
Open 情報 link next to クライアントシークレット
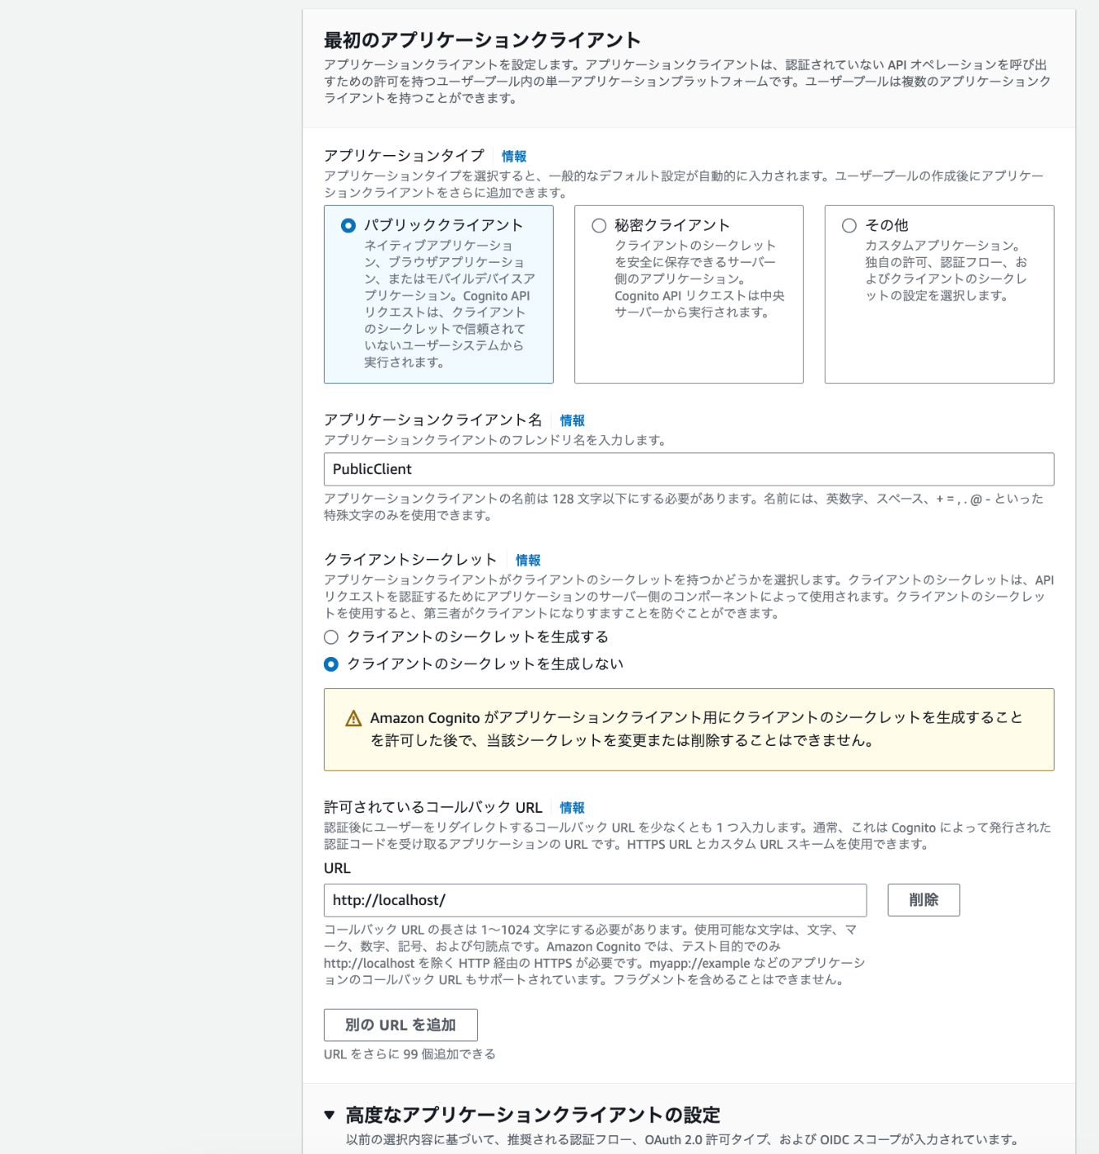(528, 560)
